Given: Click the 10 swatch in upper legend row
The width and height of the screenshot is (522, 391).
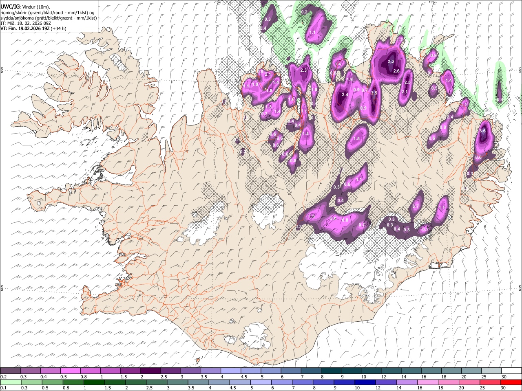Looking at the screenshot, I should point(371,371).
